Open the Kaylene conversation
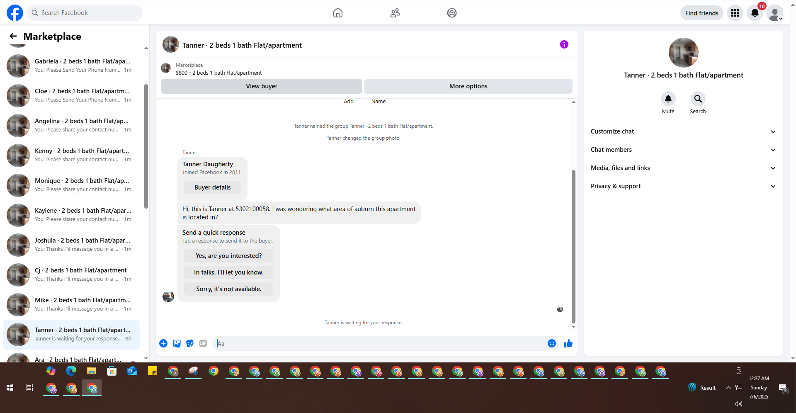This screenshot has width=796, height=413. point(71,215)
